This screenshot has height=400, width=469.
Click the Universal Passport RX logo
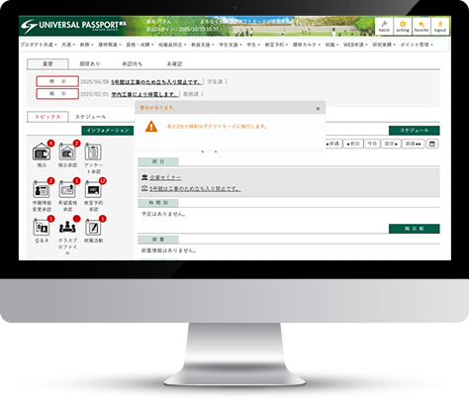(x=73, y=26)
